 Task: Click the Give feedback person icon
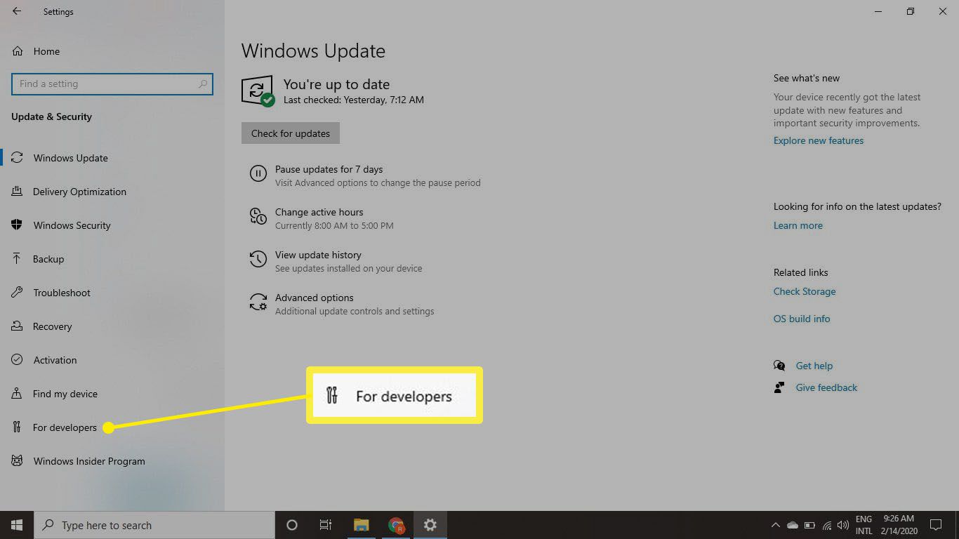pyautogui.click(x=779, y=387)
